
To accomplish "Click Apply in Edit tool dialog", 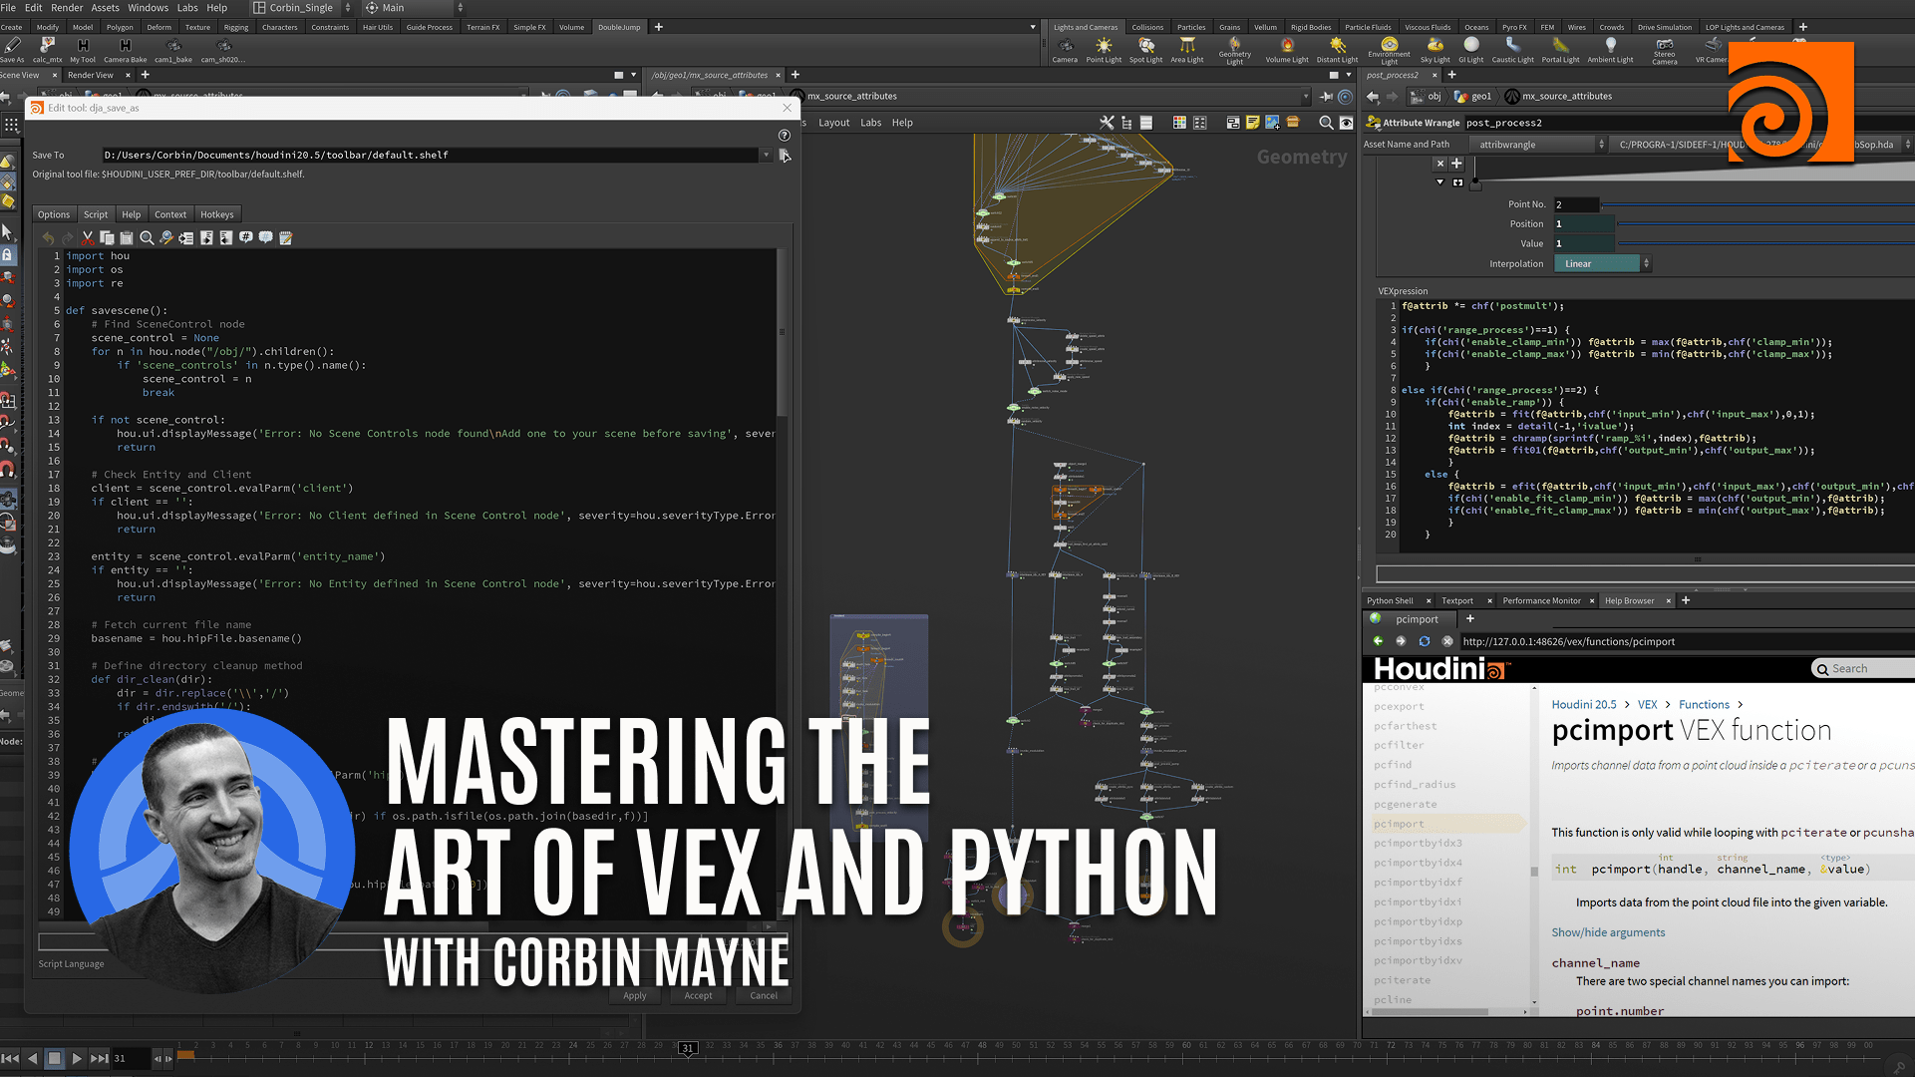I will [635, 995].
